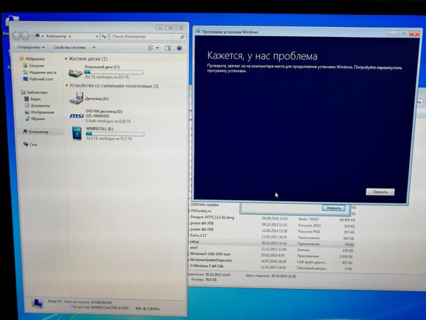The width and height of the screenshot is (426, 320).
Task: Select the setup application file
Action: [x=194, y=242]
